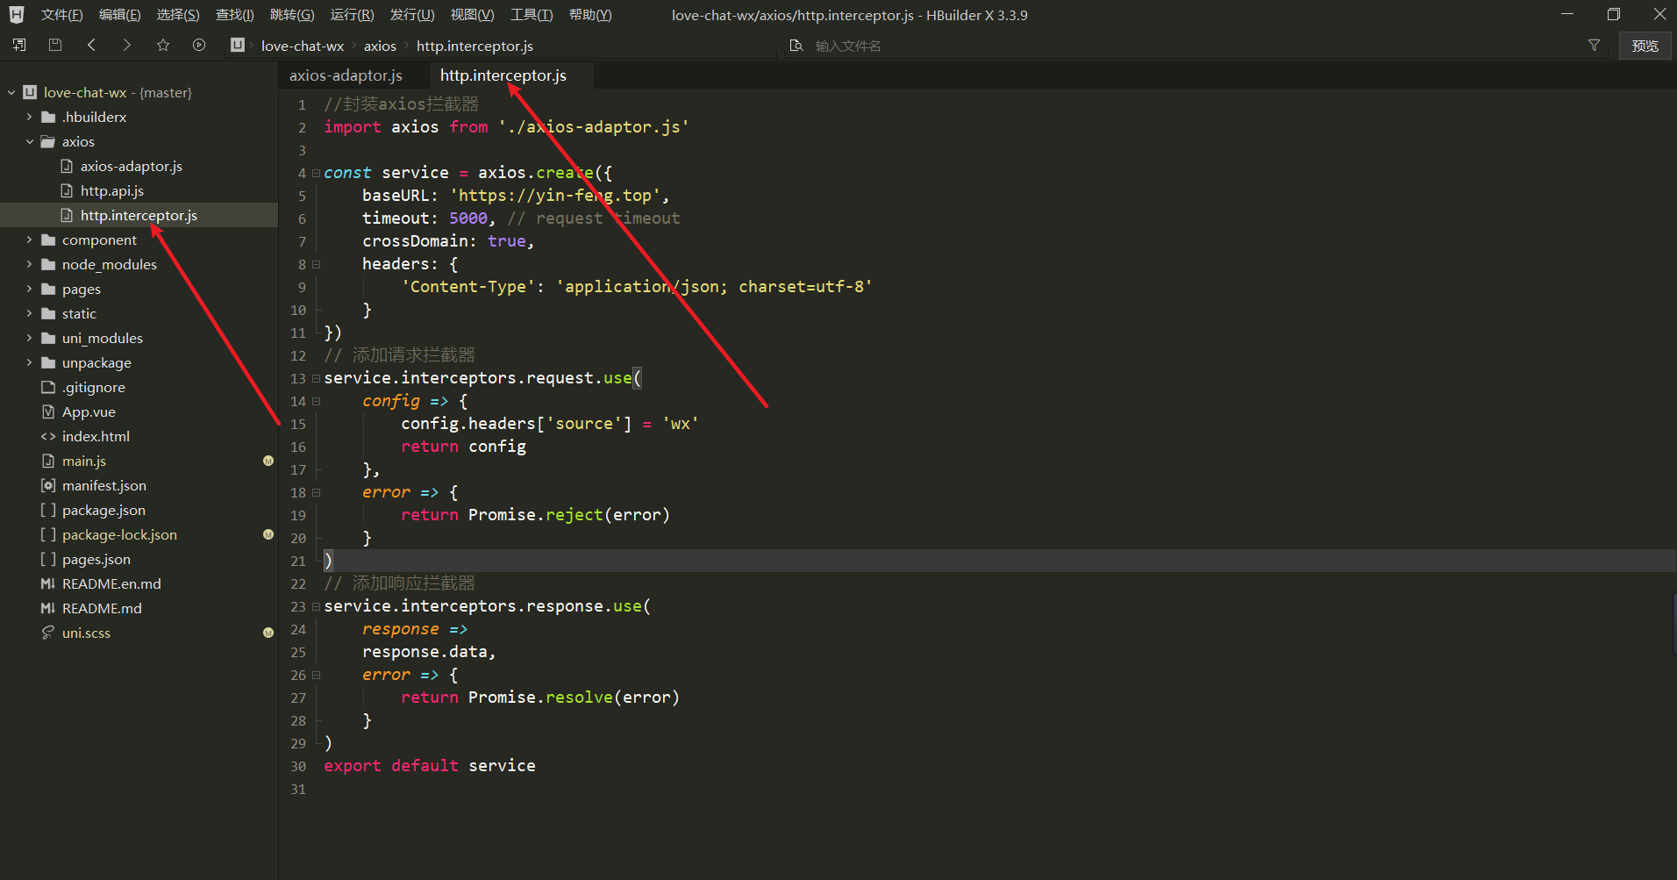Open the 视图(V) menu
Image resolution: width=1677 pixels, height=880 pixels.
[x=472, y=15]
